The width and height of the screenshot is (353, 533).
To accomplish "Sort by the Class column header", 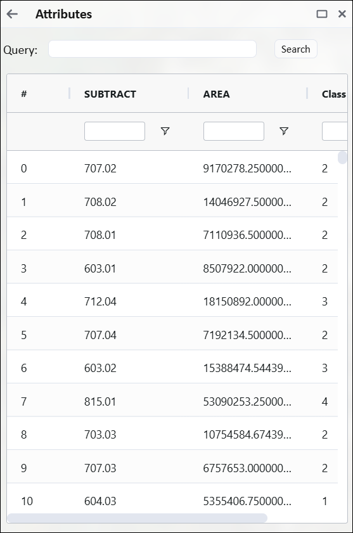I will click(x=334, y=94).
